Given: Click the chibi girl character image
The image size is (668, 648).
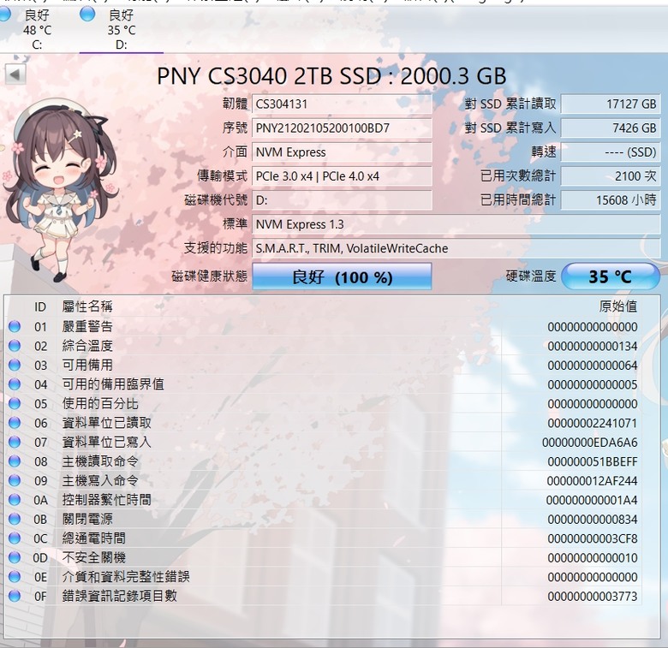Looking at the screenshot, I should tap(60, 189).
